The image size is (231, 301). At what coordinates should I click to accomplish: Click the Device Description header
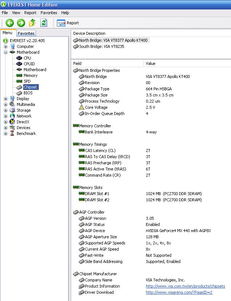(151, 33)
